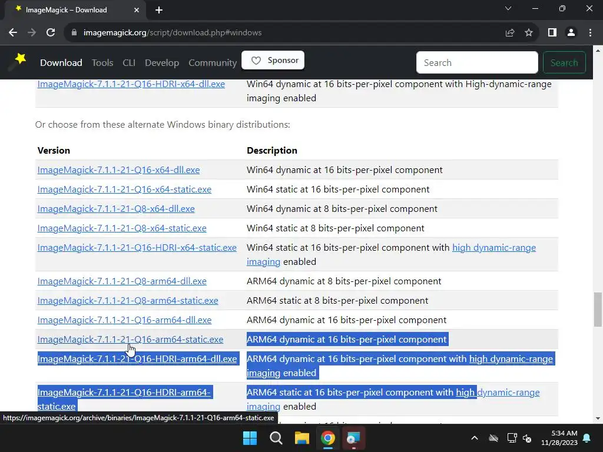Image resolution: width=603 pixels, height=452 pixels.
Task: Click the Version column header
Action: [54, 150]
